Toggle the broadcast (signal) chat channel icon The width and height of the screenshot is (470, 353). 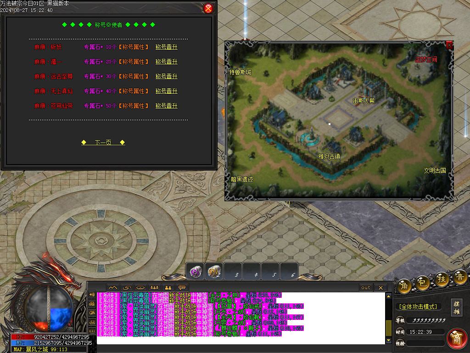(92, 331)
